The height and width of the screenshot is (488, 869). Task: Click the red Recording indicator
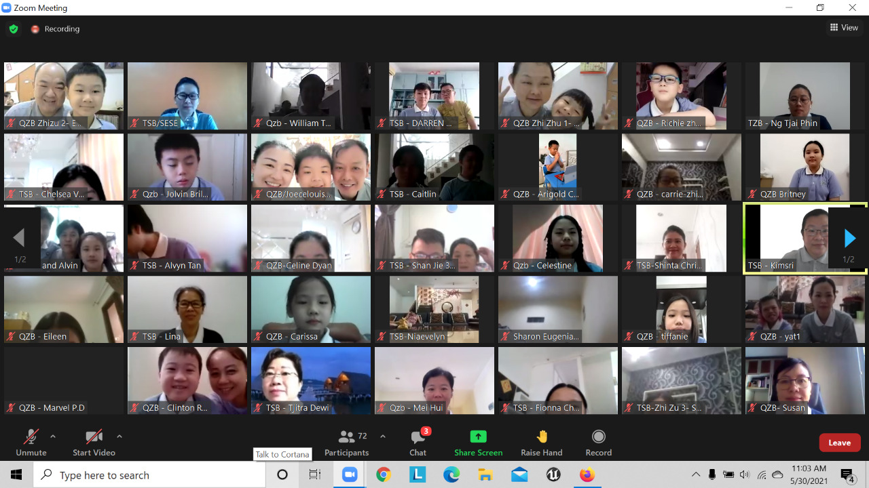tap(55, 29)
